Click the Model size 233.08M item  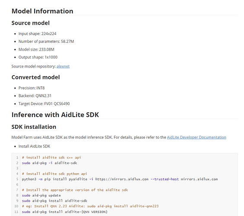click(x=36, y=50)
